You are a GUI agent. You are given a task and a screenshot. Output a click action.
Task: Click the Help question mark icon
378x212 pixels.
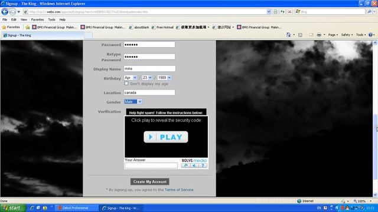370,35
